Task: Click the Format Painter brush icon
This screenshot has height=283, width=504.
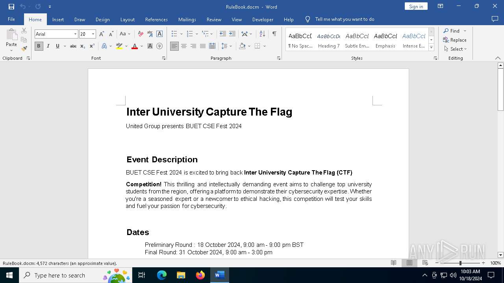Action: tap(24, 49)
